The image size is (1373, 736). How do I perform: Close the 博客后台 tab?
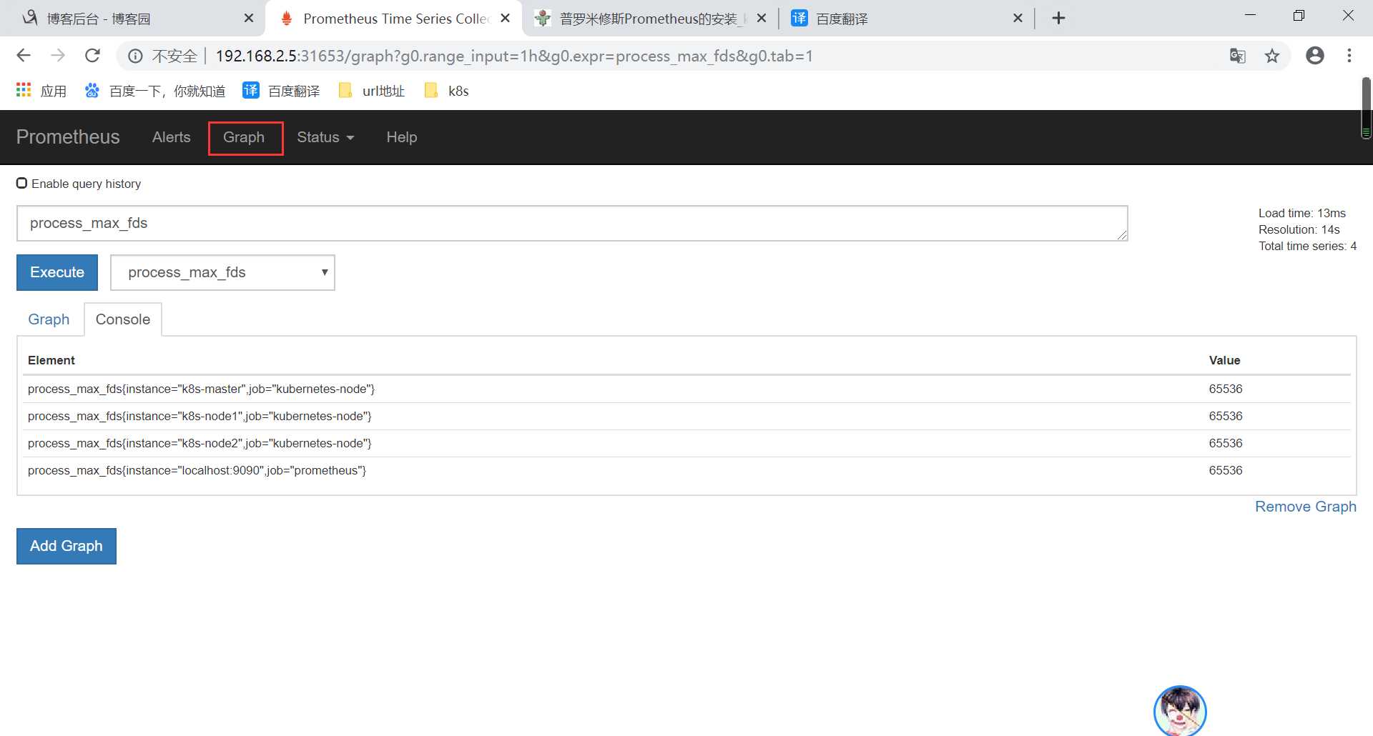(249, 19)
